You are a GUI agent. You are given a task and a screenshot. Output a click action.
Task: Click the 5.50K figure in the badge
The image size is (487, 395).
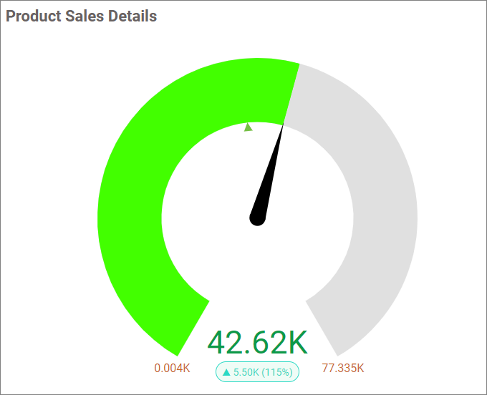tap(246, 373)
